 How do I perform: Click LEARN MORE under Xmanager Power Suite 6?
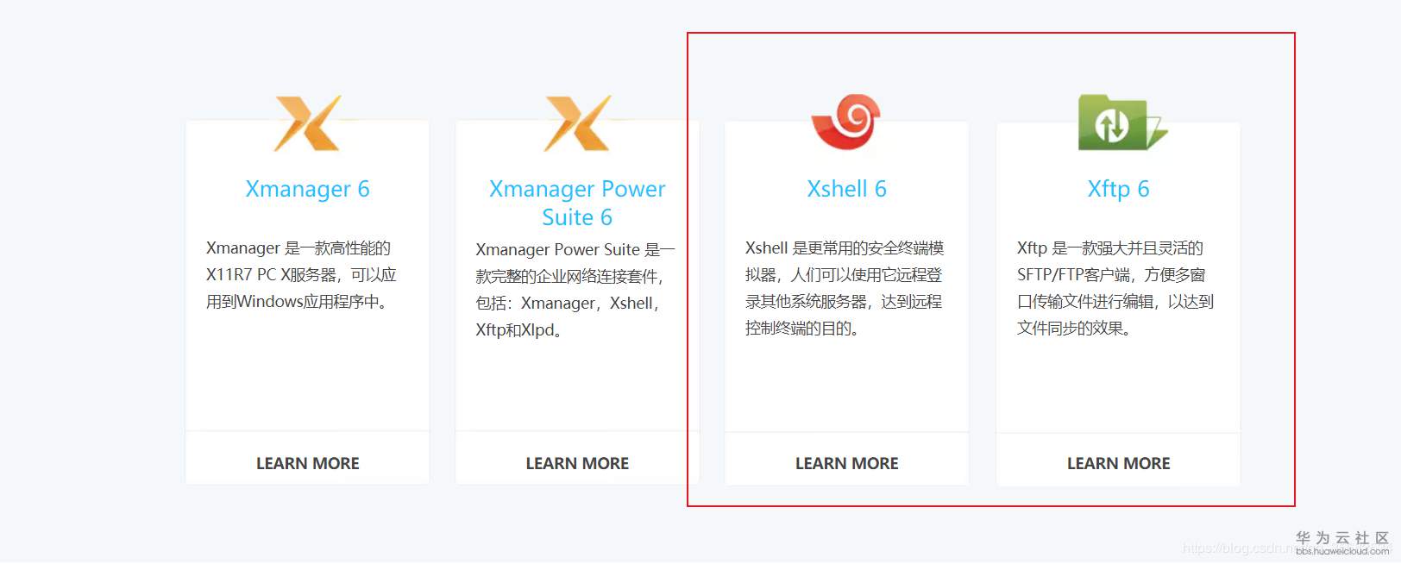click(x=577, y=463)
